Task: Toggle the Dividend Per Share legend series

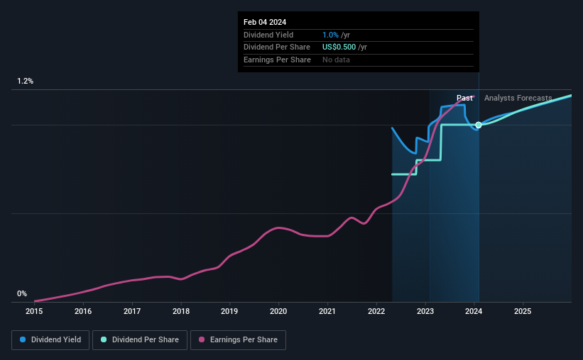Action: pyautogui.click(x=140, y=340)
